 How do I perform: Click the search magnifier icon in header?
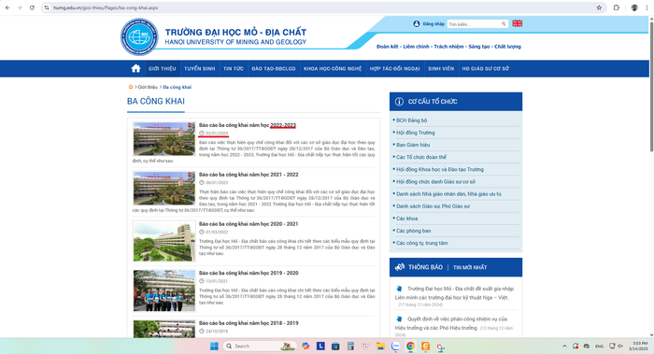504,23
